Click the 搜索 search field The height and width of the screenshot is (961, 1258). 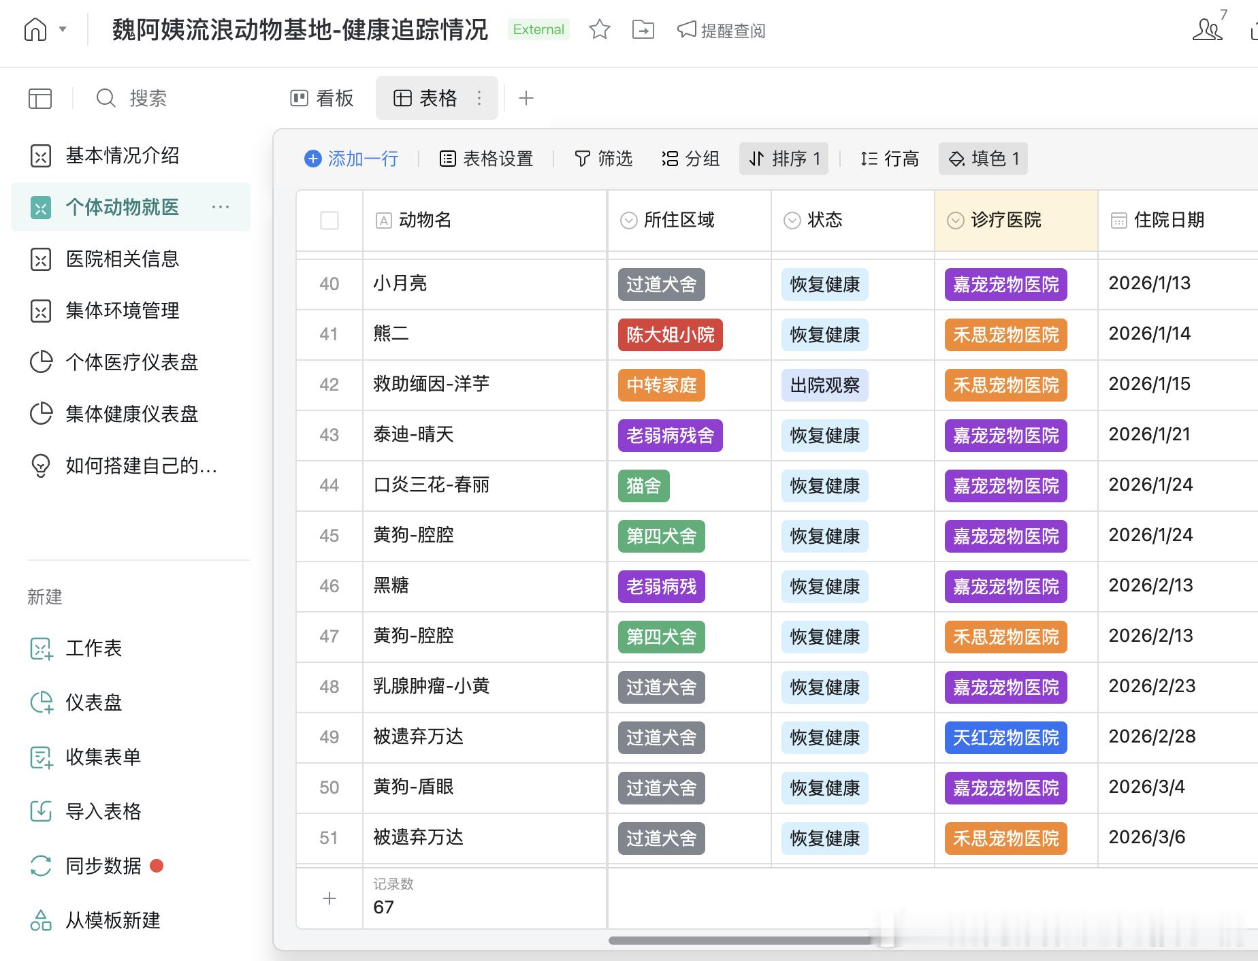[132, 99]
